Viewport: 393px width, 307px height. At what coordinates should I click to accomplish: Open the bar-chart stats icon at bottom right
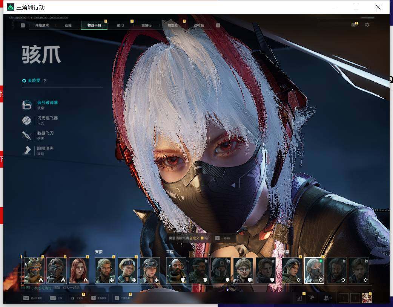click(x=299, y=298)
